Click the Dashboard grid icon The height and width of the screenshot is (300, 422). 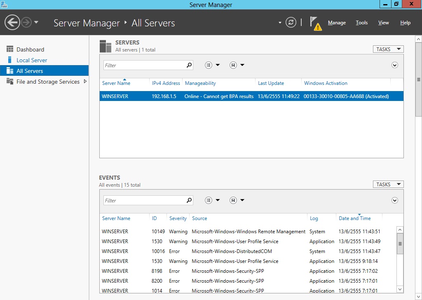coord(10,49)
